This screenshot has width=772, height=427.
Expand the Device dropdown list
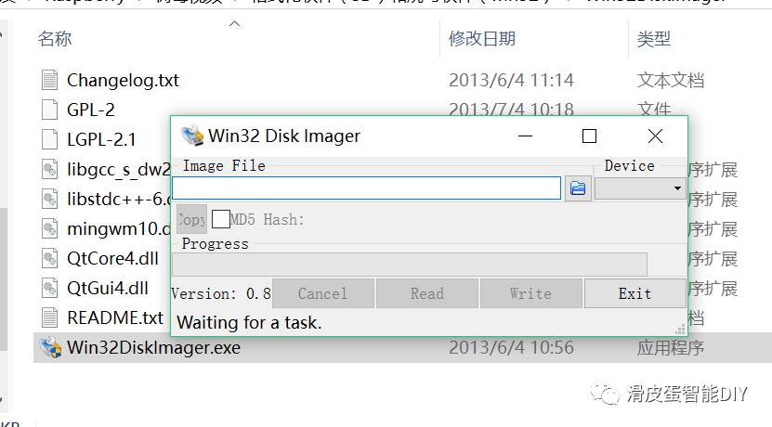point(640,188)
